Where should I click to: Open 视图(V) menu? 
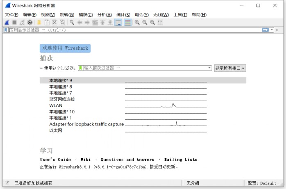point(48,15)
